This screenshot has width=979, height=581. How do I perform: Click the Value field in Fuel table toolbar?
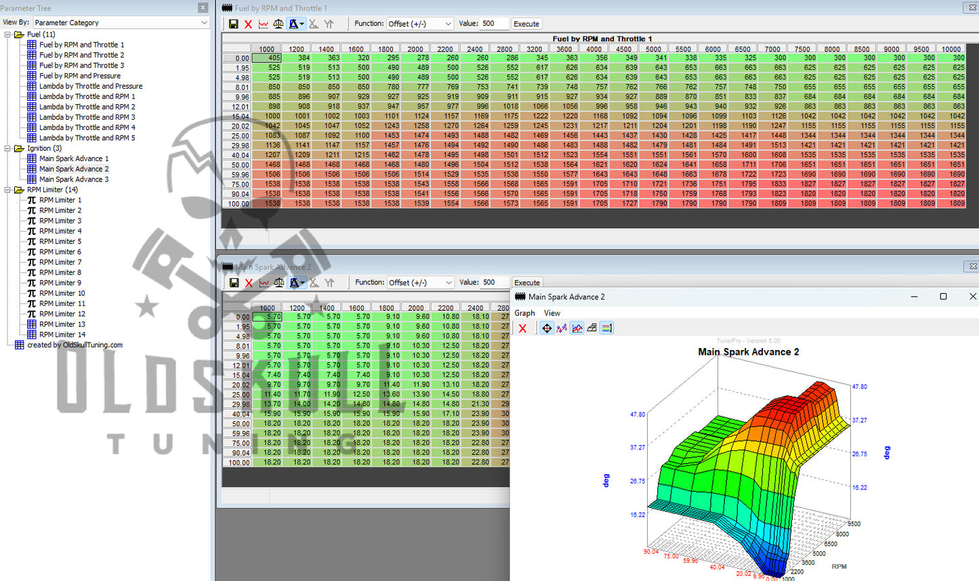494,24
